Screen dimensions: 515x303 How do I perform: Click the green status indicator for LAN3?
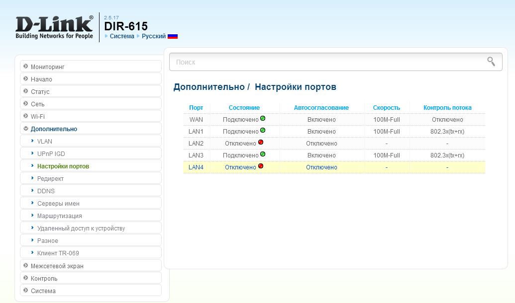point(263,154)
